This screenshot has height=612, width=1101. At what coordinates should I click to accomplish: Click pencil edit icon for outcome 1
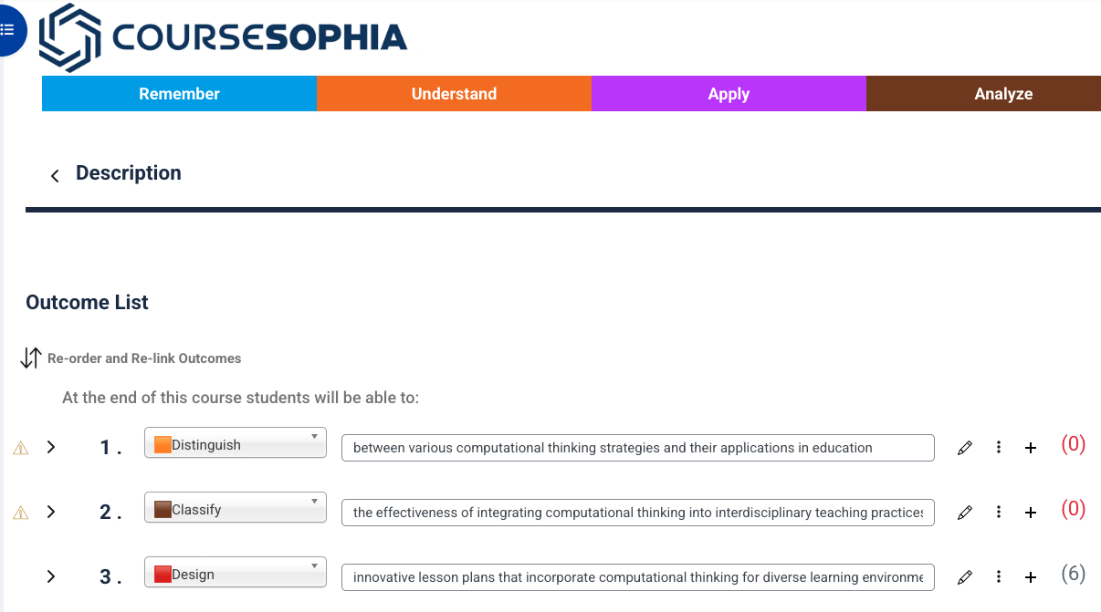point(965,448)
